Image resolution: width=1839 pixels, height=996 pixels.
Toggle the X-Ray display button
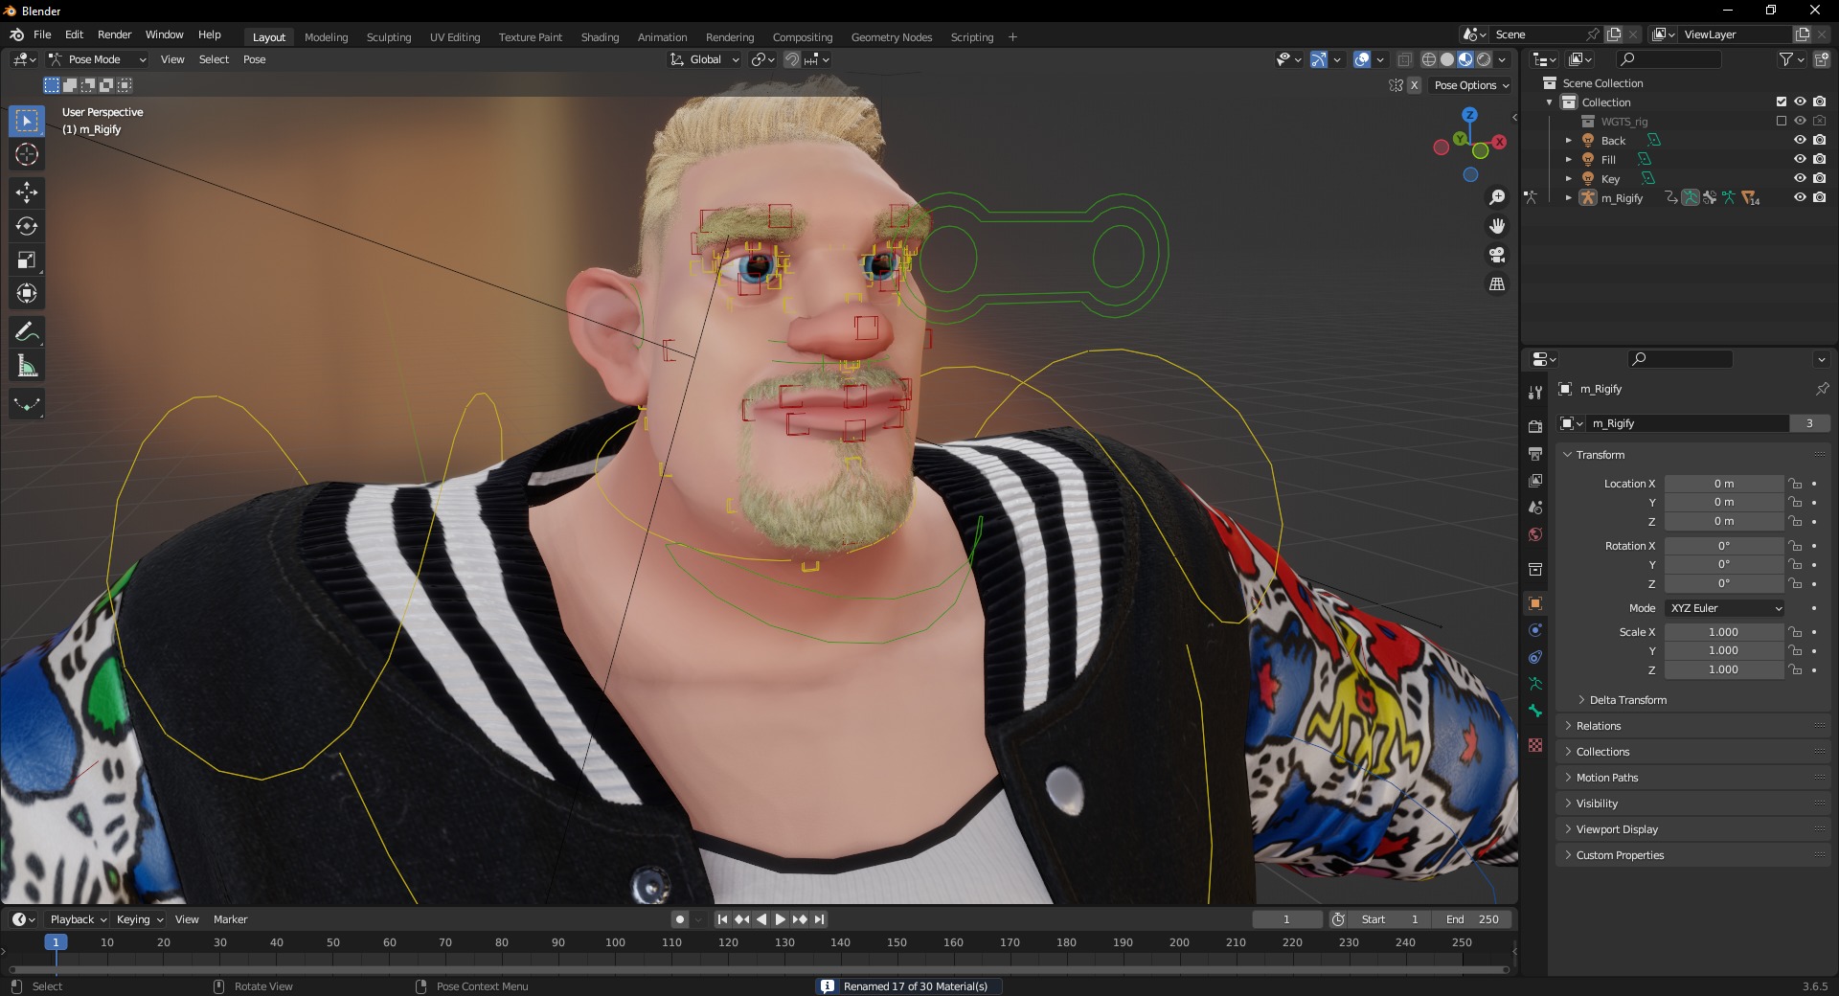click(x=1404, y=59)
